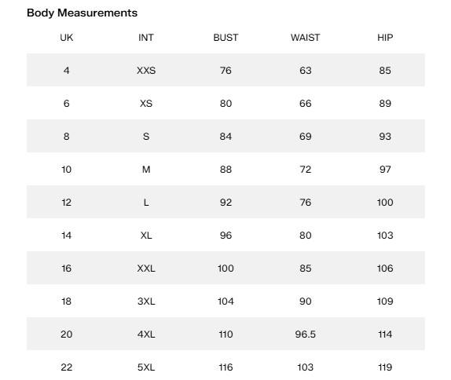Image resolution: width=451 pixels, height=380 pixels.
Task: Click the UK size 20 cell
Action: point(67,334)
